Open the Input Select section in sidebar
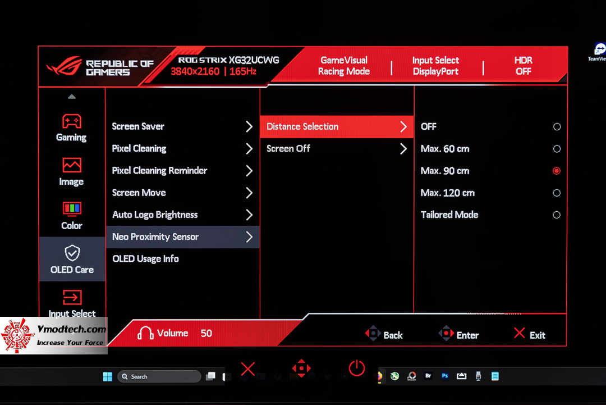Image resolution: width=606 pixels, height=405 pixels. coord(72,304)
